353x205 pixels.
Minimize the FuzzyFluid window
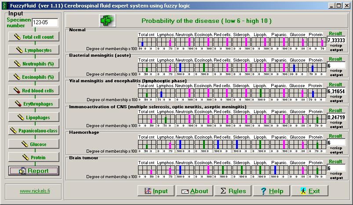[x=331, y=6]
